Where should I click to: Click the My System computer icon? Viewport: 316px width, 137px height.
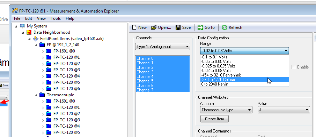(x=22, y=26)
